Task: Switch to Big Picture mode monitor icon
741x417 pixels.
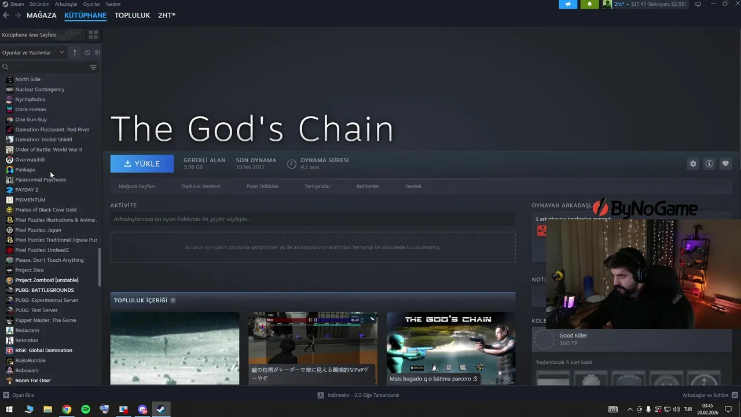Action: [698, 4]
